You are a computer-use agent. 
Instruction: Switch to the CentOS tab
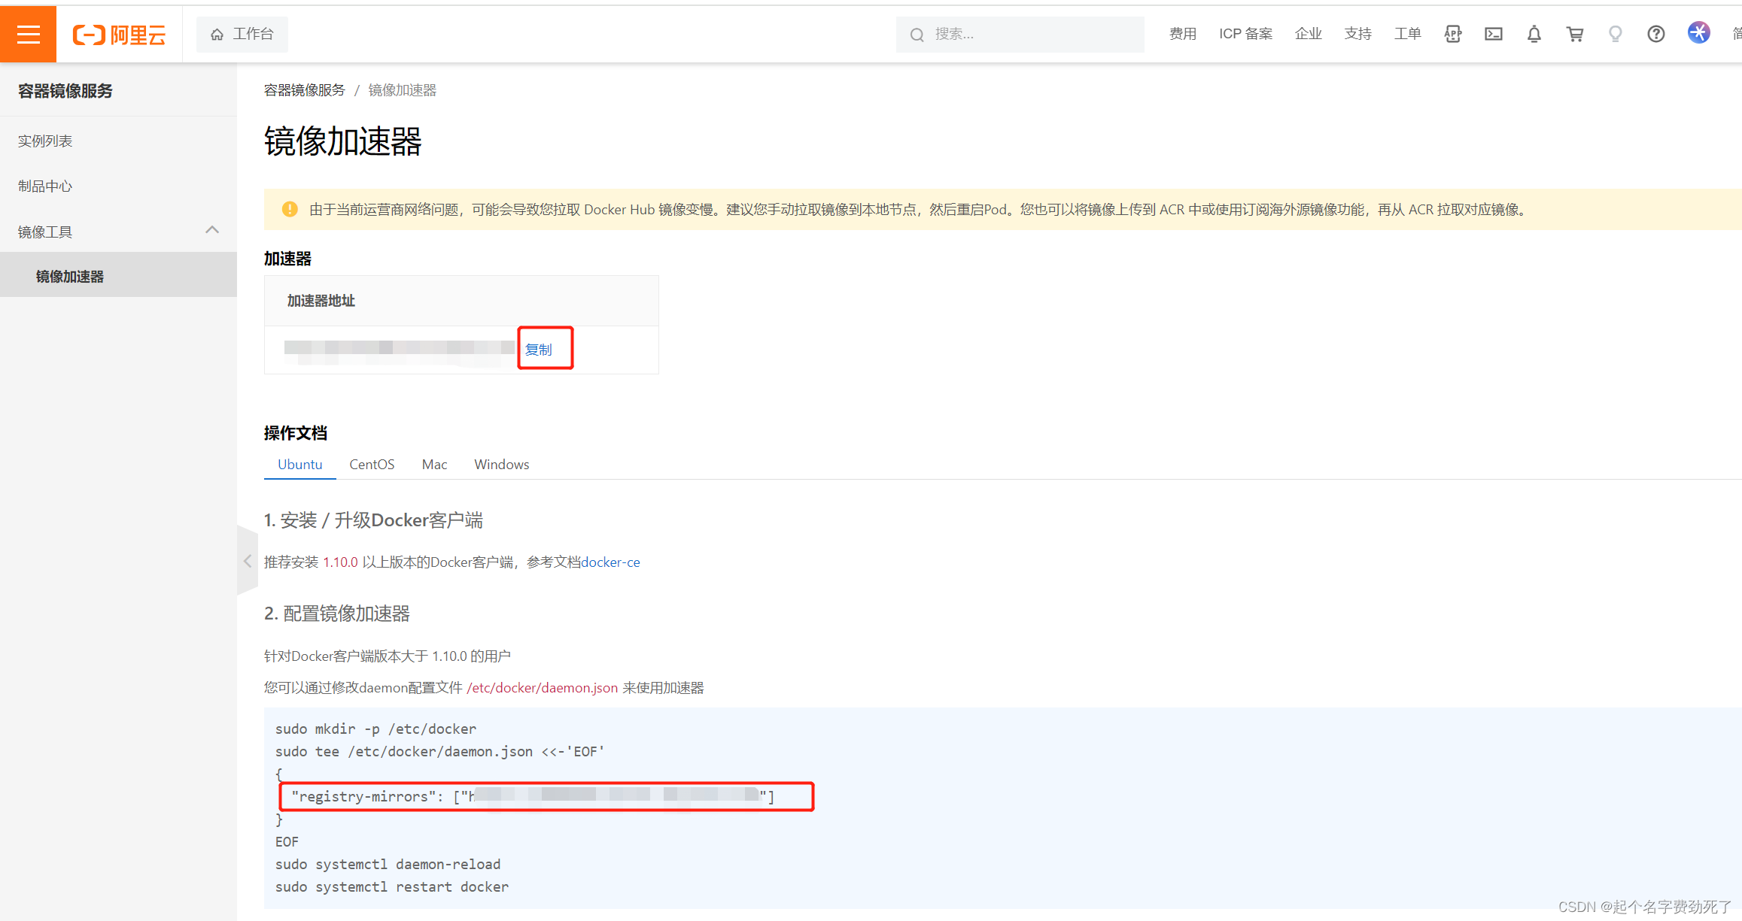(372, 464)
